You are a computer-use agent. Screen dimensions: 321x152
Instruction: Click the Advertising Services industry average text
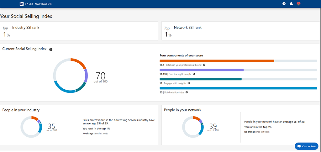coord(118,122)
